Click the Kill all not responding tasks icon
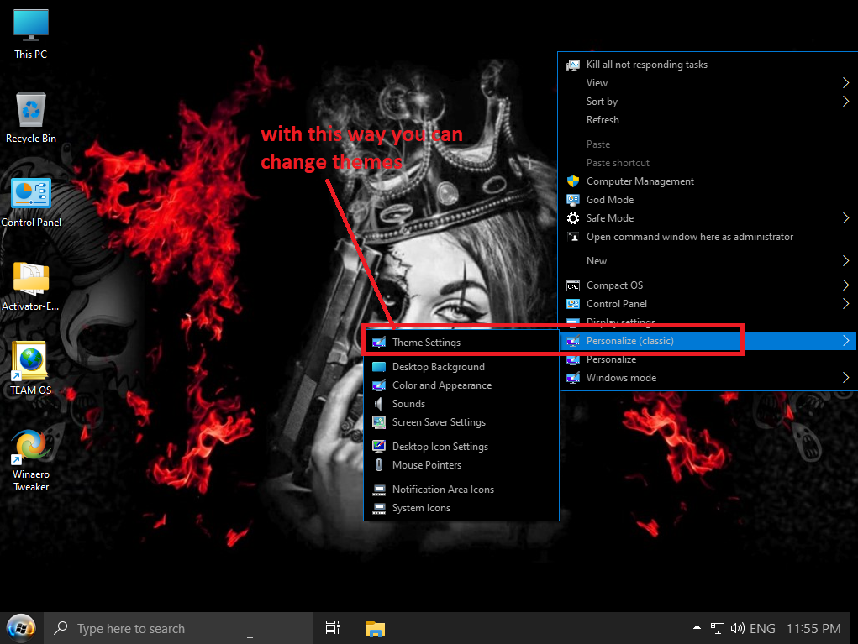Screen dimensions: 858x644 (x=573, y=65)
